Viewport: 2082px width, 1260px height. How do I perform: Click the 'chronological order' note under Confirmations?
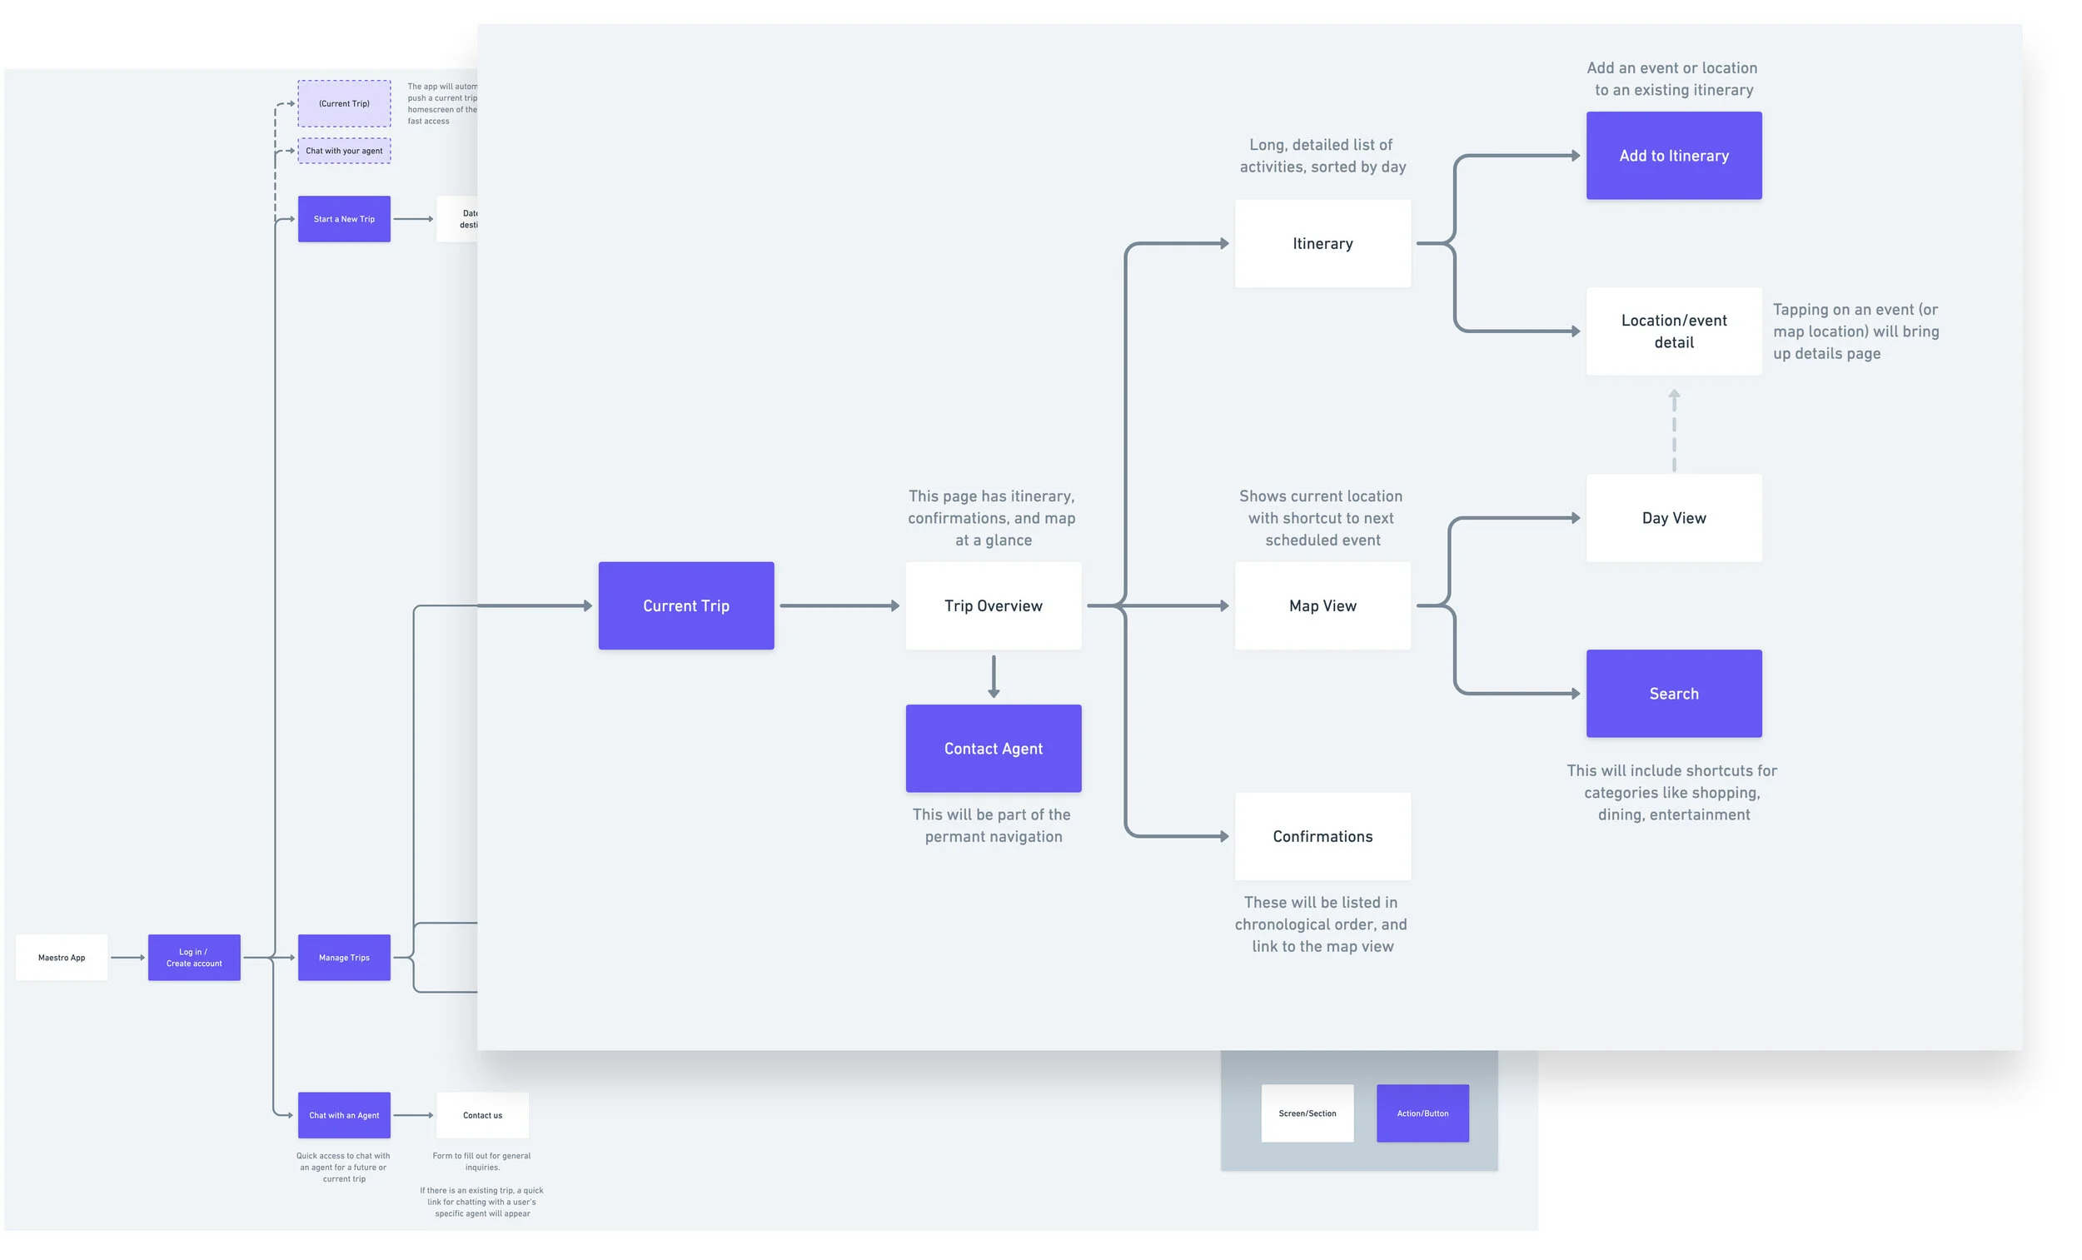coord(1322,924)
